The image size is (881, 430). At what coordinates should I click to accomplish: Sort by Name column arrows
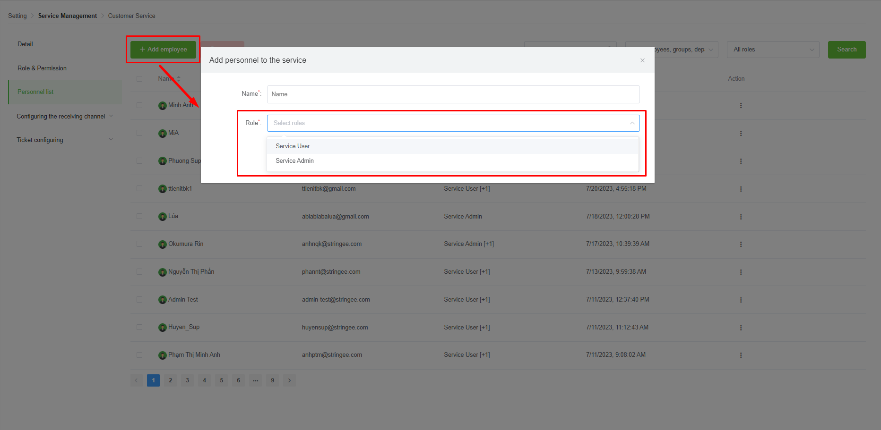(179, 79)
